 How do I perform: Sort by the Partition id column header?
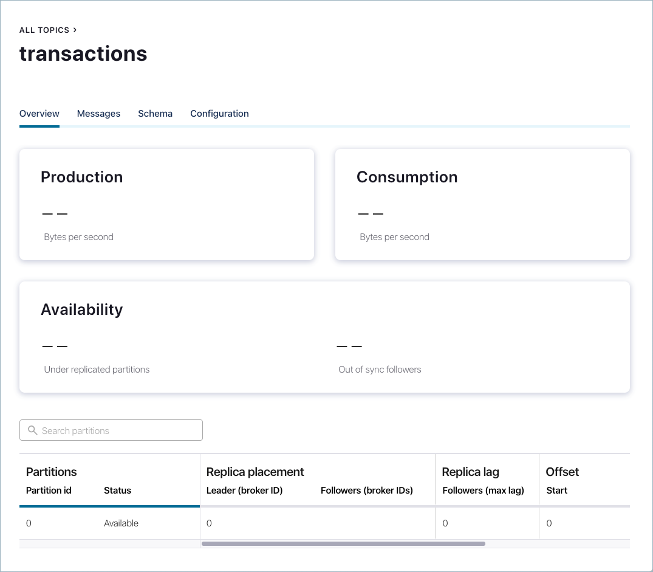(49, 491)
